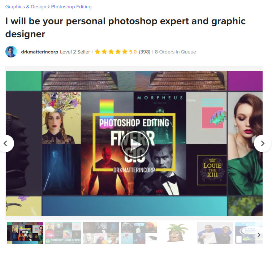This screenshot has height=259, width=272.
Task: Select the two boys photo thumbnail
Action: tap(215, 233)
